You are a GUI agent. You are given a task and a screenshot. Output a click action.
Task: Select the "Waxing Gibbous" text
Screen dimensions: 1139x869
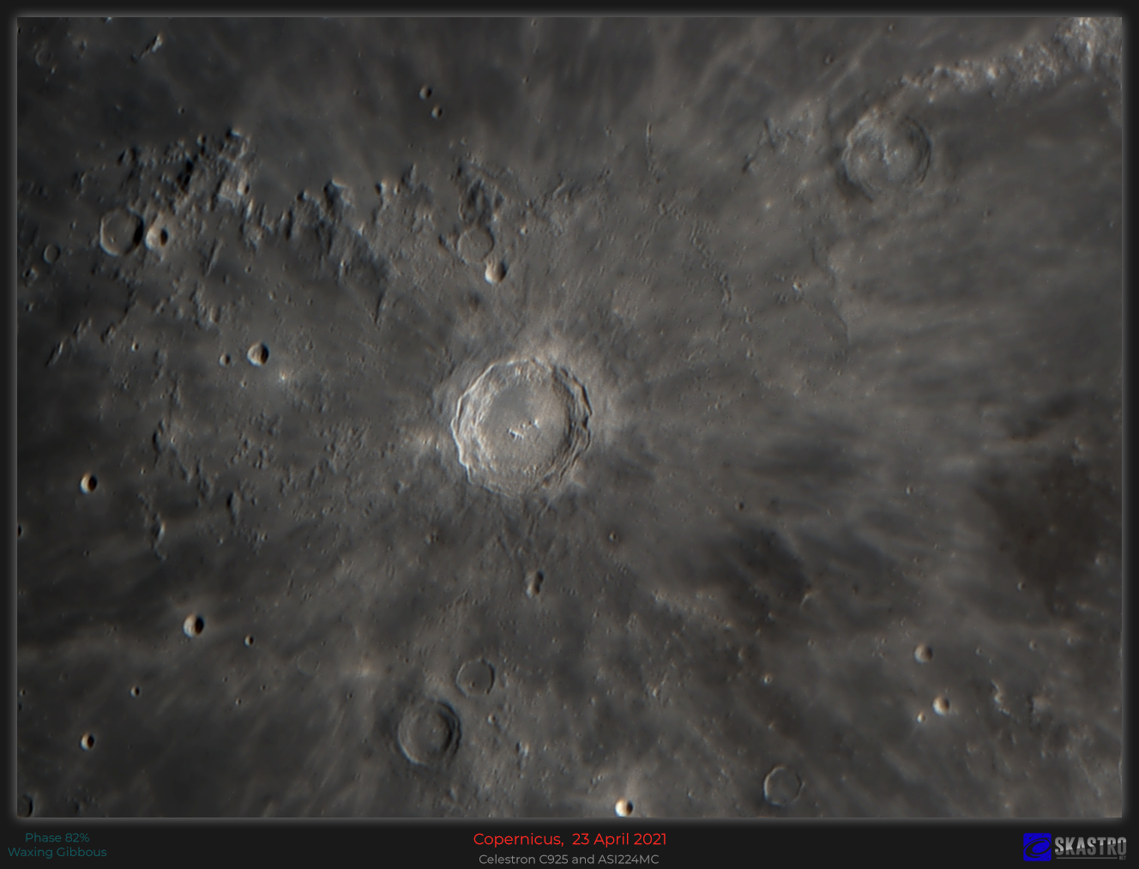pyautogui.click(x=57, y=852)
